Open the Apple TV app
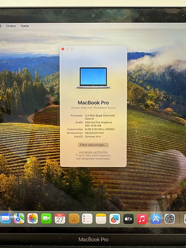Image resolution: width=186 pixels, height=248 pixels. (128, 218)
